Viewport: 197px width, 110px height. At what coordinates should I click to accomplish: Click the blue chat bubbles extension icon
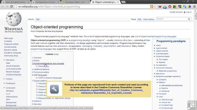[185, 6]
